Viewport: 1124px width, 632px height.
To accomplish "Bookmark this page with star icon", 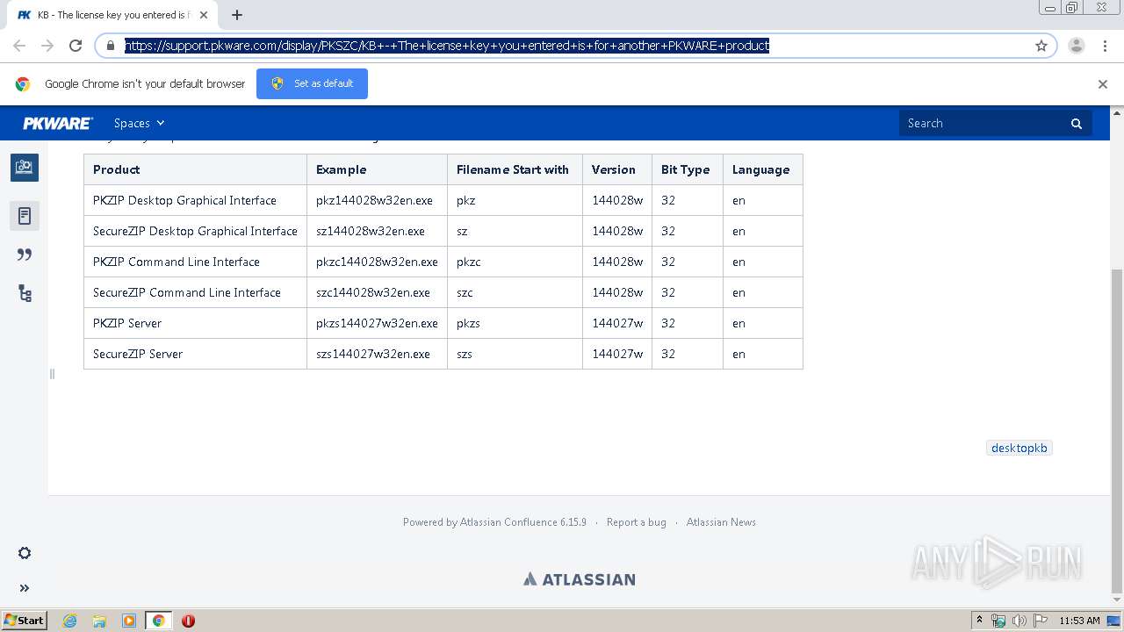I will (x=1041, y=46).
